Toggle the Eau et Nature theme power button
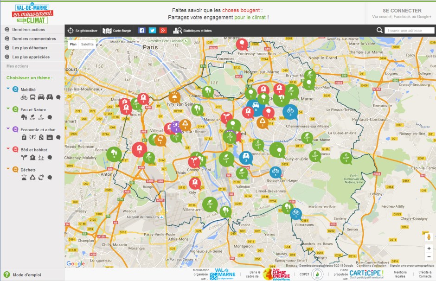 [x=15, y=109]
